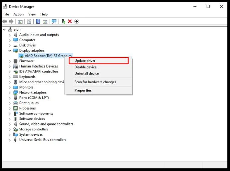Click the Audio inputs speaker icon
Screen dimensions: 230x171
coord(15,35)
